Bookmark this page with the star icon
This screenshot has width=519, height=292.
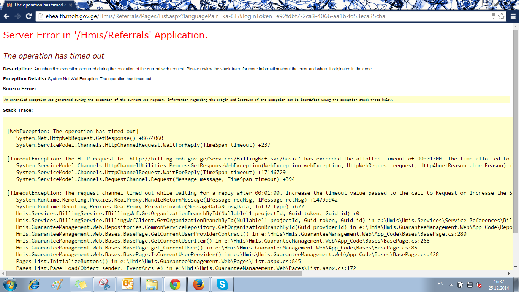502,16
